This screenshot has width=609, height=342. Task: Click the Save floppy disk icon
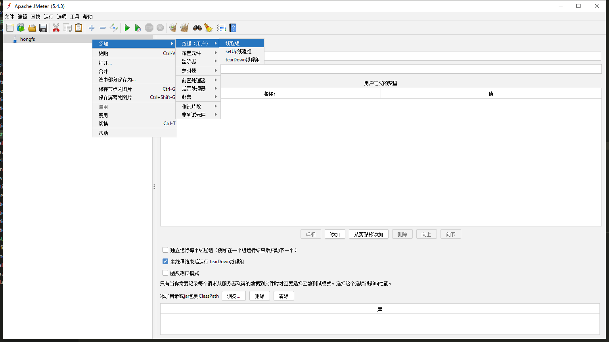click(43, 28)
